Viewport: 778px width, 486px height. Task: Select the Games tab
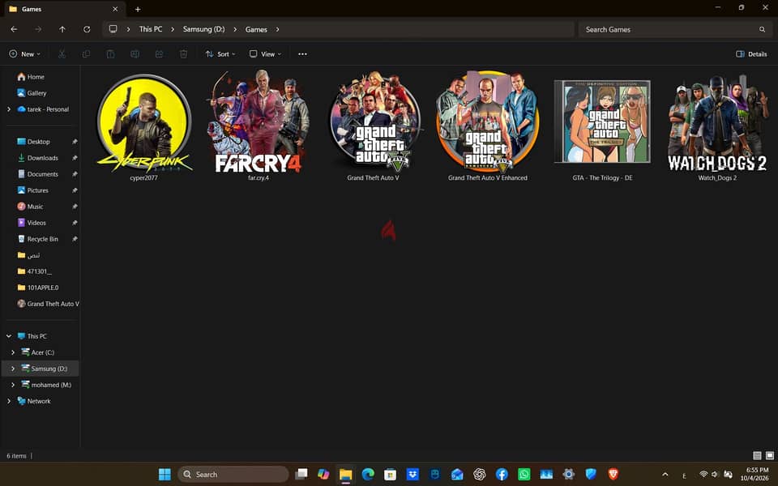pos(63,9)
